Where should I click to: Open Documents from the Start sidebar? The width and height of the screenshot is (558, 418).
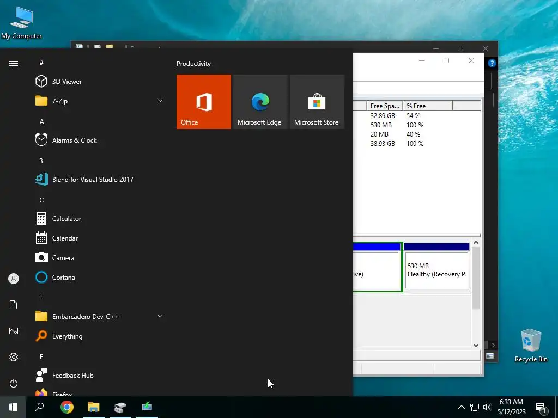[x=14, y=305]
